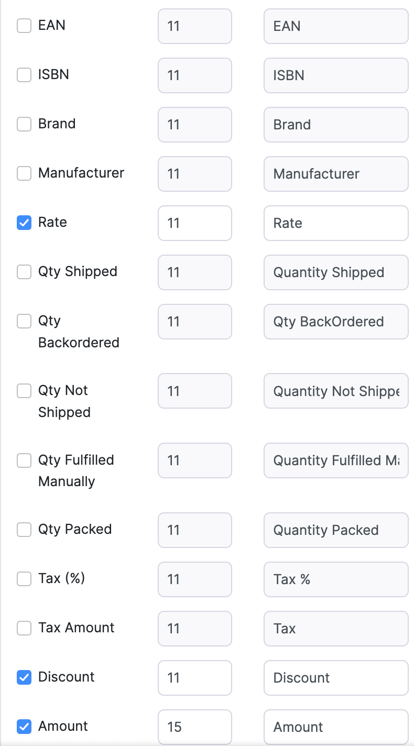Enable the Tax (%) checkbox

pyautogui.click(x=24, y=579)
